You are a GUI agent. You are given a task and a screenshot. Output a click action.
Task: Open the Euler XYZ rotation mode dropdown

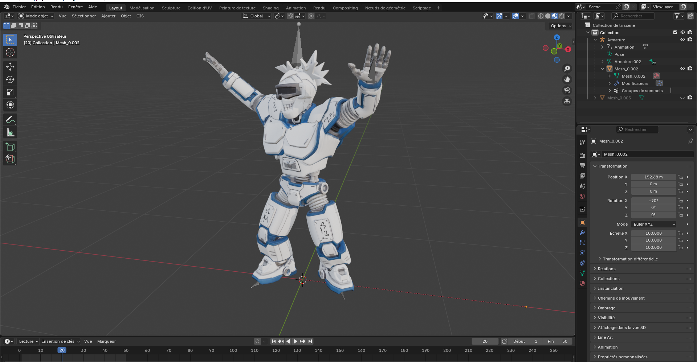tap(654, 224)
